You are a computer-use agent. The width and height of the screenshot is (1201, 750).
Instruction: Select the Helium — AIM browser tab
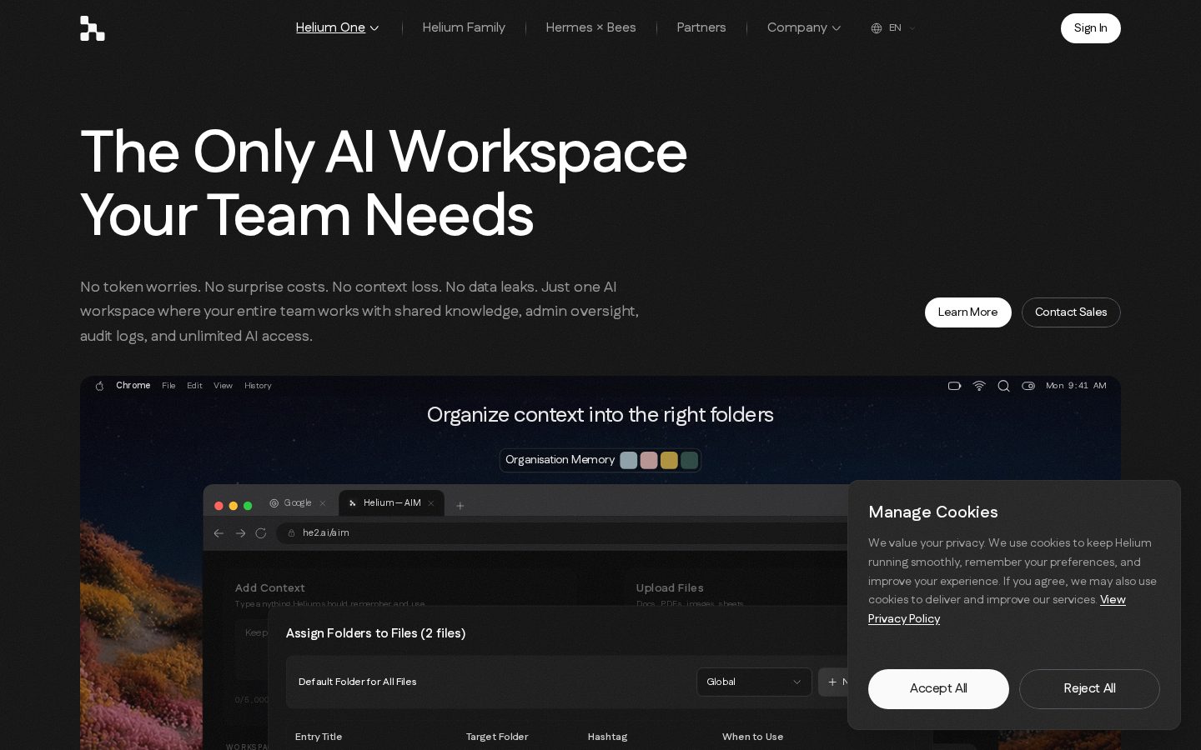pyautogui.click(x=391, y=503)
